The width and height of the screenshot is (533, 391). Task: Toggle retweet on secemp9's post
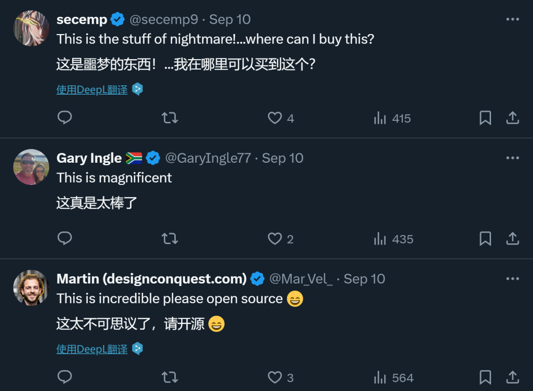pos(170,118)
